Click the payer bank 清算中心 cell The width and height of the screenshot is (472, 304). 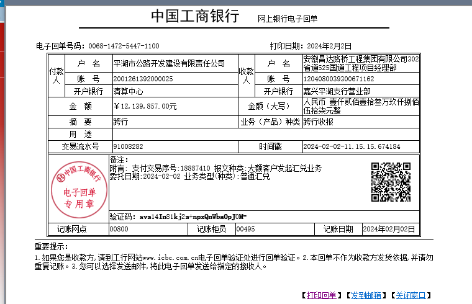pos(129,91)
